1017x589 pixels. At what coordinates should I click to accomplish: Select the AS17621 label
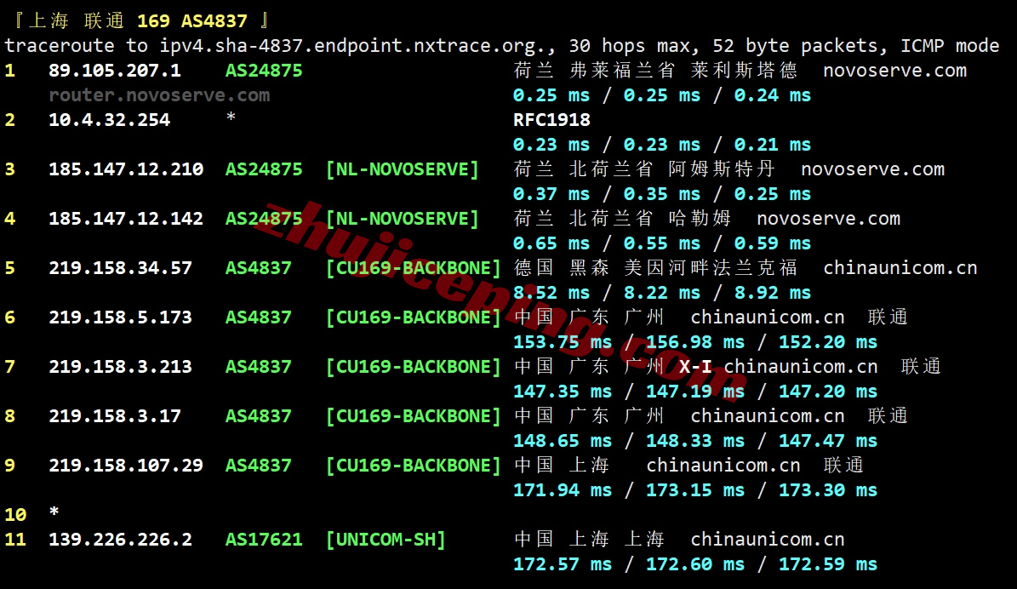click(x=264, y=539)
